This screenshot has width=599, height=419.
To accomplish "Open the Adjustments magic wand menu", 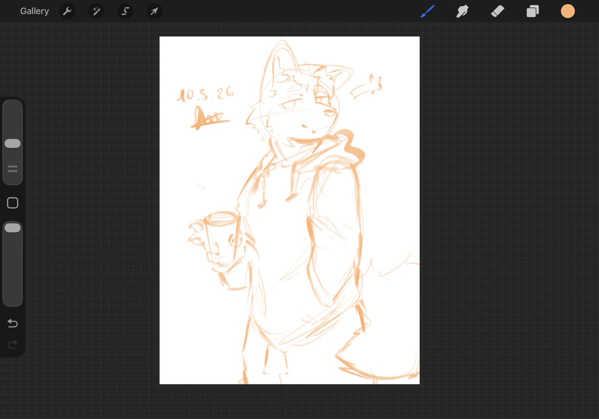I will (96, 11).
